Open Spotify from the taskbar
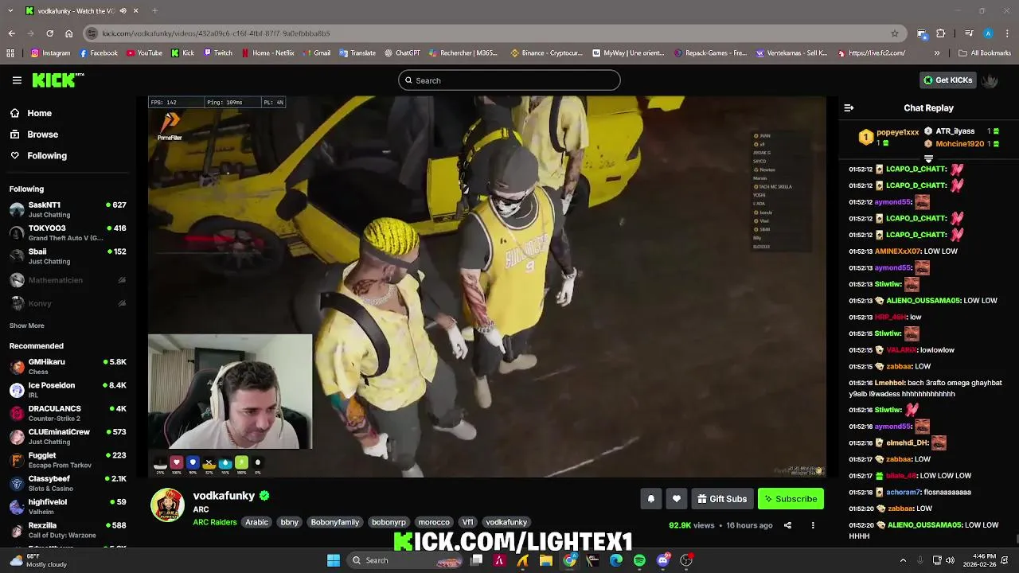Viewport: 1019px width, 573px height. coord(639,560)
